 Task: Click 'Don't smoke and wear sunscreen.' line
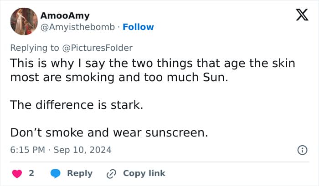coord(109,133)
